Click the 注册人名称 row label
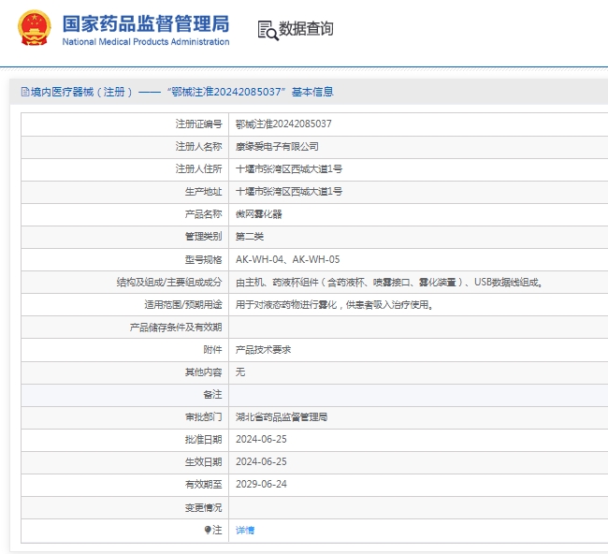608x554 pixels. tap(198, 146)
